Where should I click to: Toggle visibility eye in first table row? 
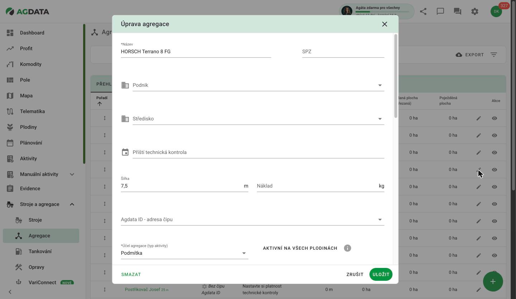click(494, 118)
